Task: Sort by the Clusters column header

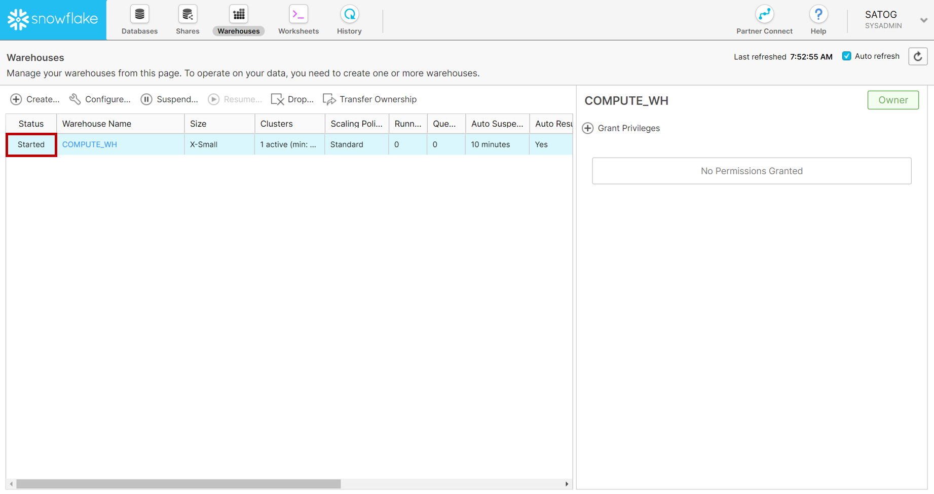Action: pos(290,124)
